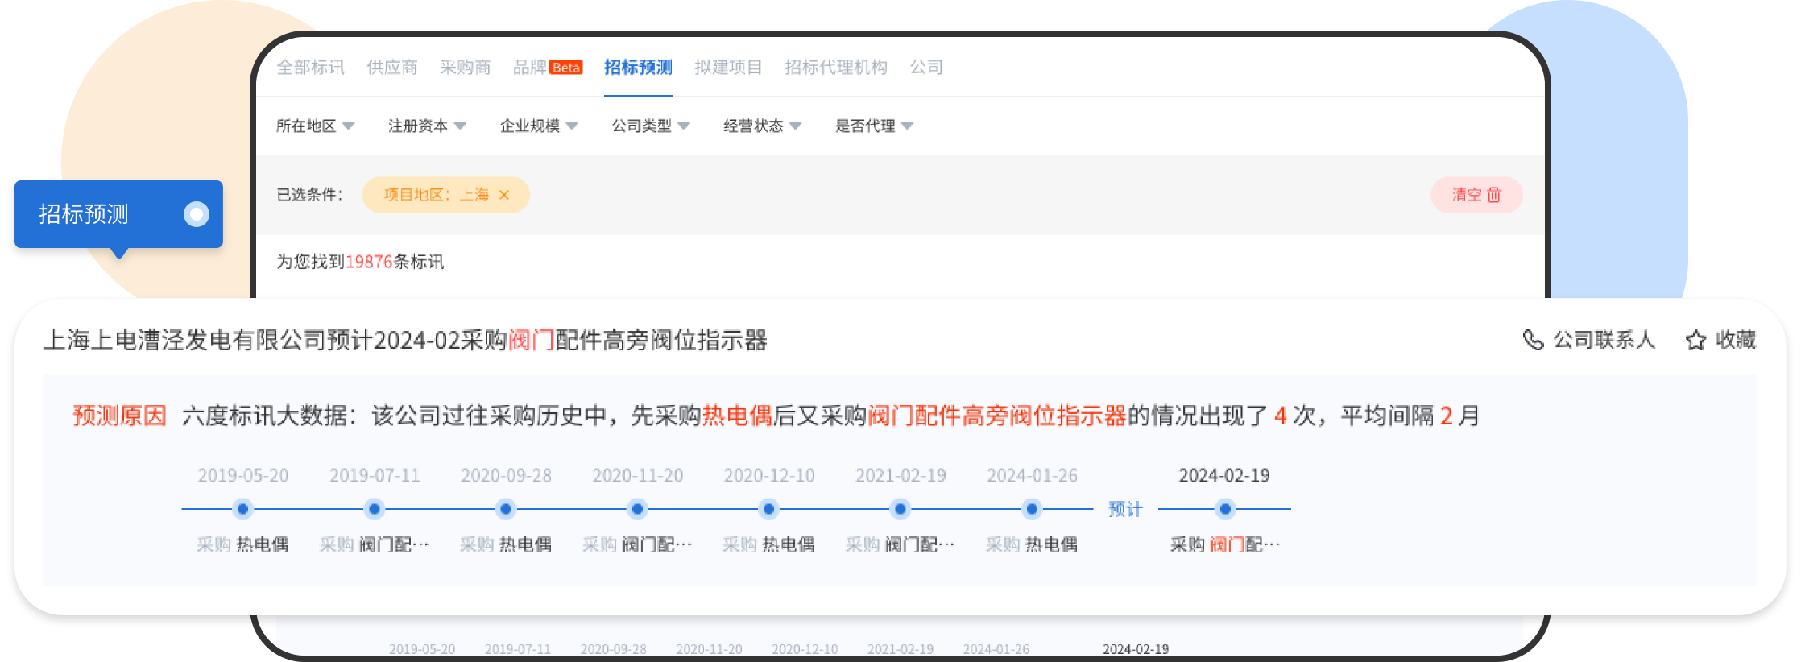The image size is (1801, 662).
Task: Select the 2019-07-11 timeline point
Action: (374, 509)
